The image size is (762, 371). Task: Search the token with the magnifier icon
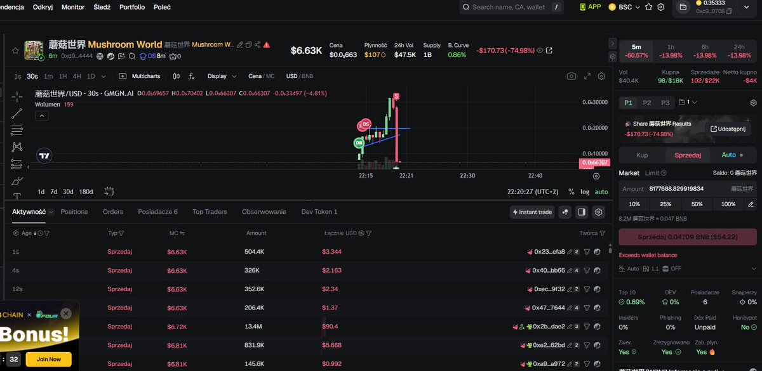click(132, 56)
